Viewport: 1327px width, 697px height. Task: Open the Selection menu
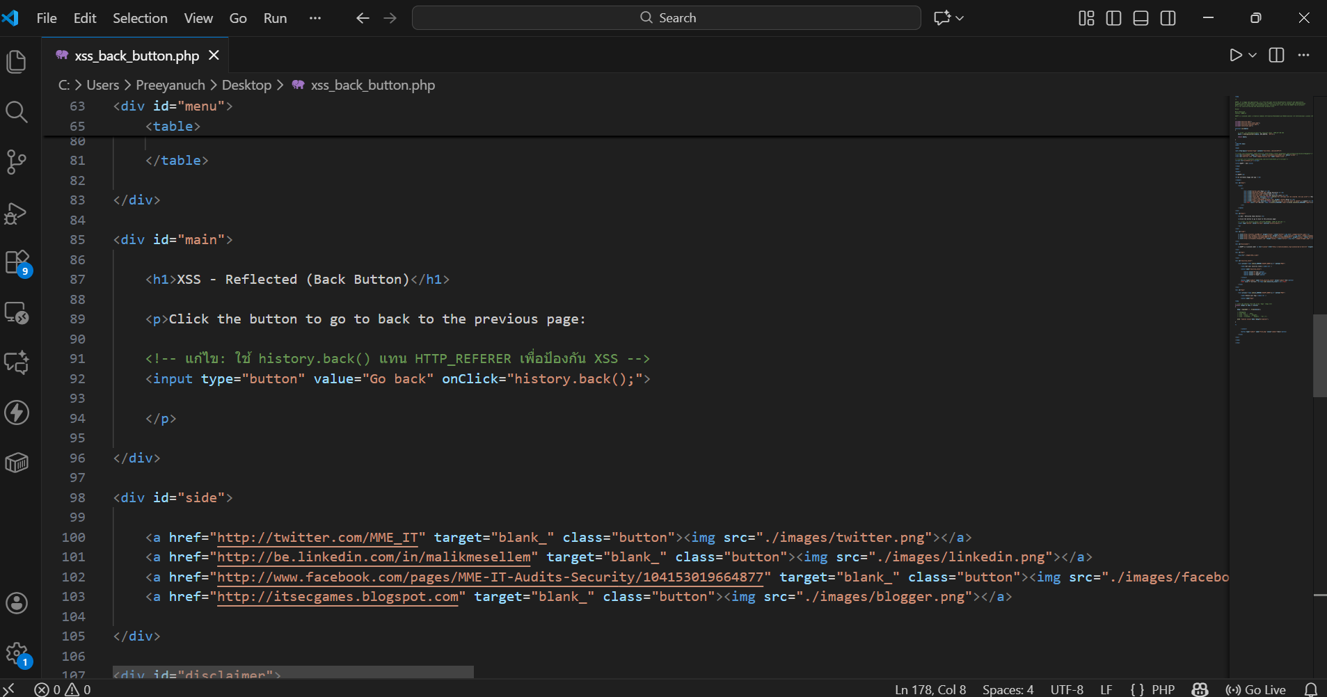pos(140,18)
